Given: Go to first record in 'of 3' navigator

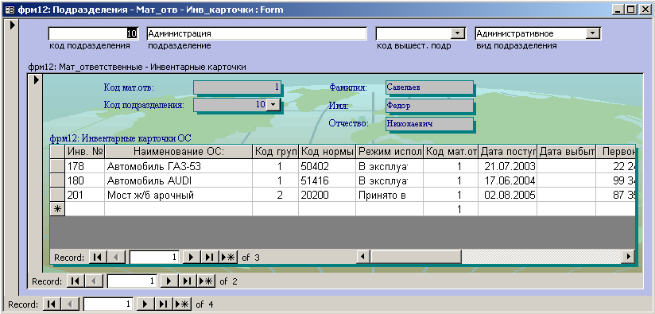Looking at the screenshot, I should (97, 258).
